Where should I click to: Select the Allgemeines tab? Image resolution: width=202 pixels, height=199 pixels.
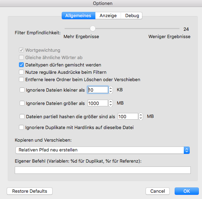[79, 15]
